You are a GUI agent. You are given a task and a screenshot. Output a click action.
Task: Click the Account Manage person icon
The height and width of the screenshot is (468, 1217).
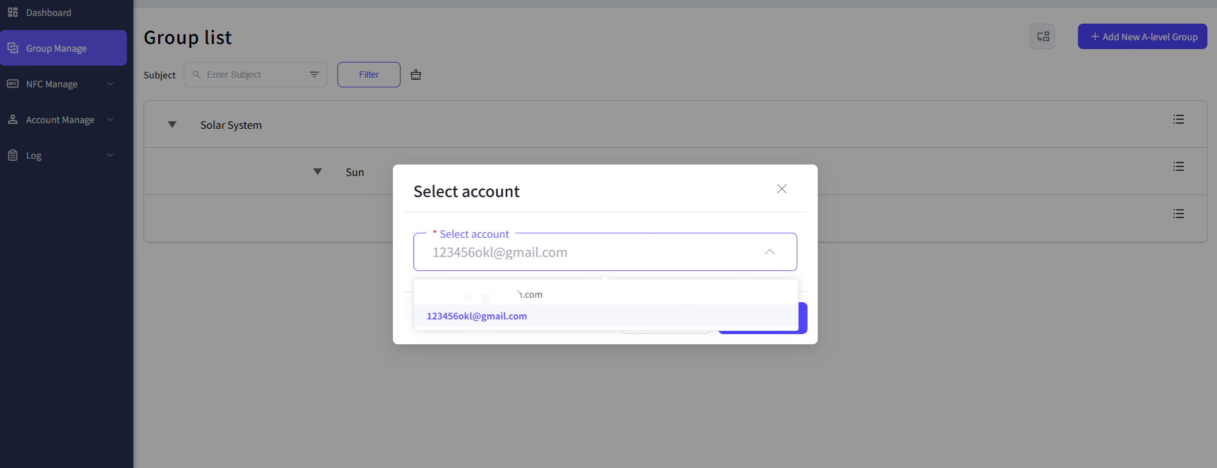[x=13, y=119]
